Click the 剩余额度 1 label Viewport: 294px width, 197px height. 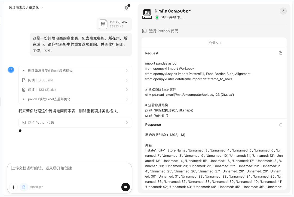pyautogui.click(x=37, y=187)
